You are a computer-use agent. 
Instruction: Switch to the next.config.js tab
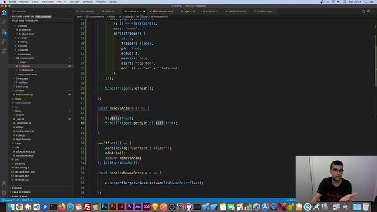87,11
